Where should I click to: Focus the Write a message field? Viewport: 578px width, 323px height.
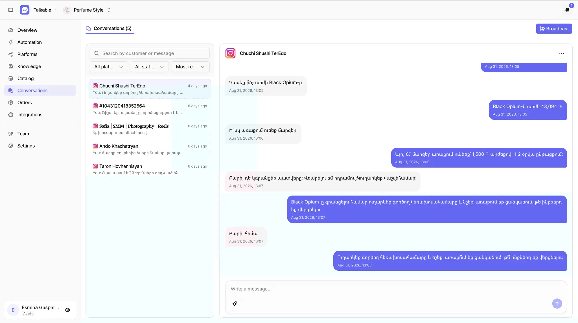[x=396, y=289]
